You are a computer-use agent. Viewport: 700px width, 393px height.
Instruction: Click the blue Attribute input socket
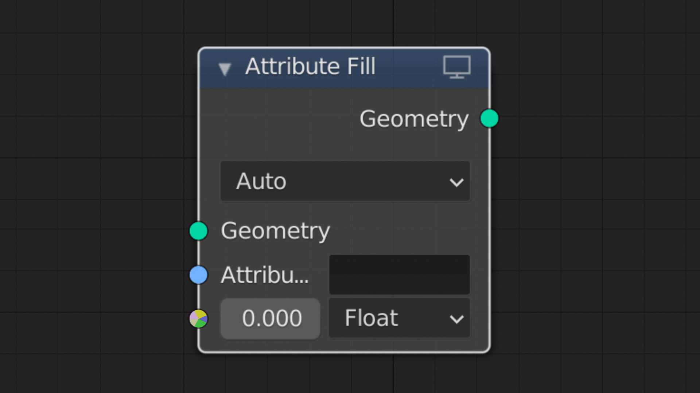point(198,275)
